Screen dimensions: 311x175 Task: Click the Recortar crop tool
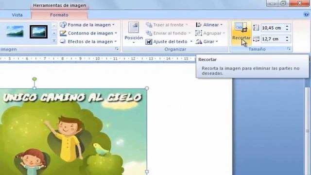point(241,34)
